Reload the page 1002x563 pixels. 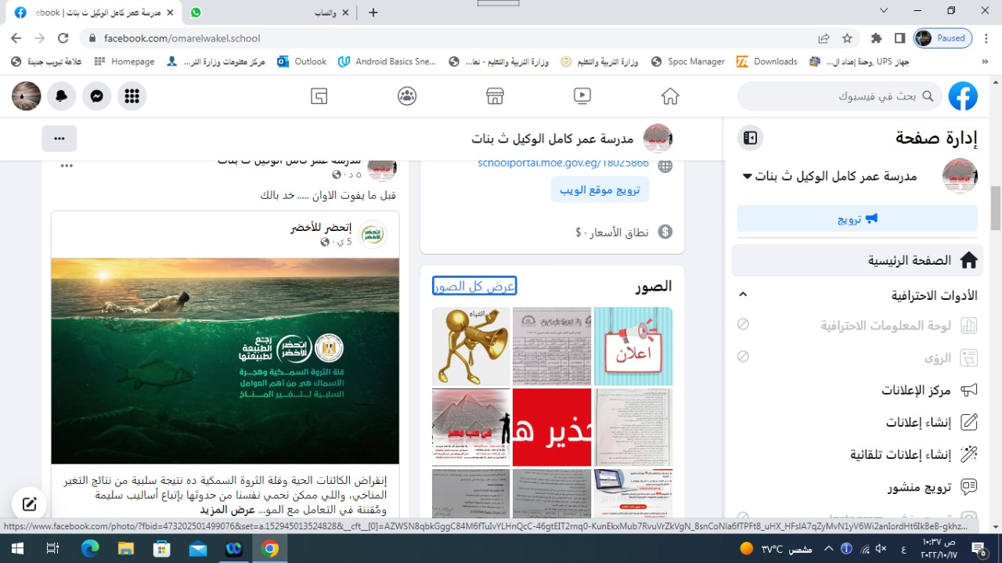[63, 38]
